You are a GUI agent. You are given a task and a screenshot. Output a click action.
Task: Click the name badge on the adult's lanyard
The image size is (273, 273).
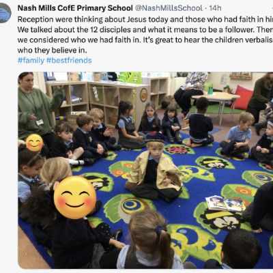point(40,122)
